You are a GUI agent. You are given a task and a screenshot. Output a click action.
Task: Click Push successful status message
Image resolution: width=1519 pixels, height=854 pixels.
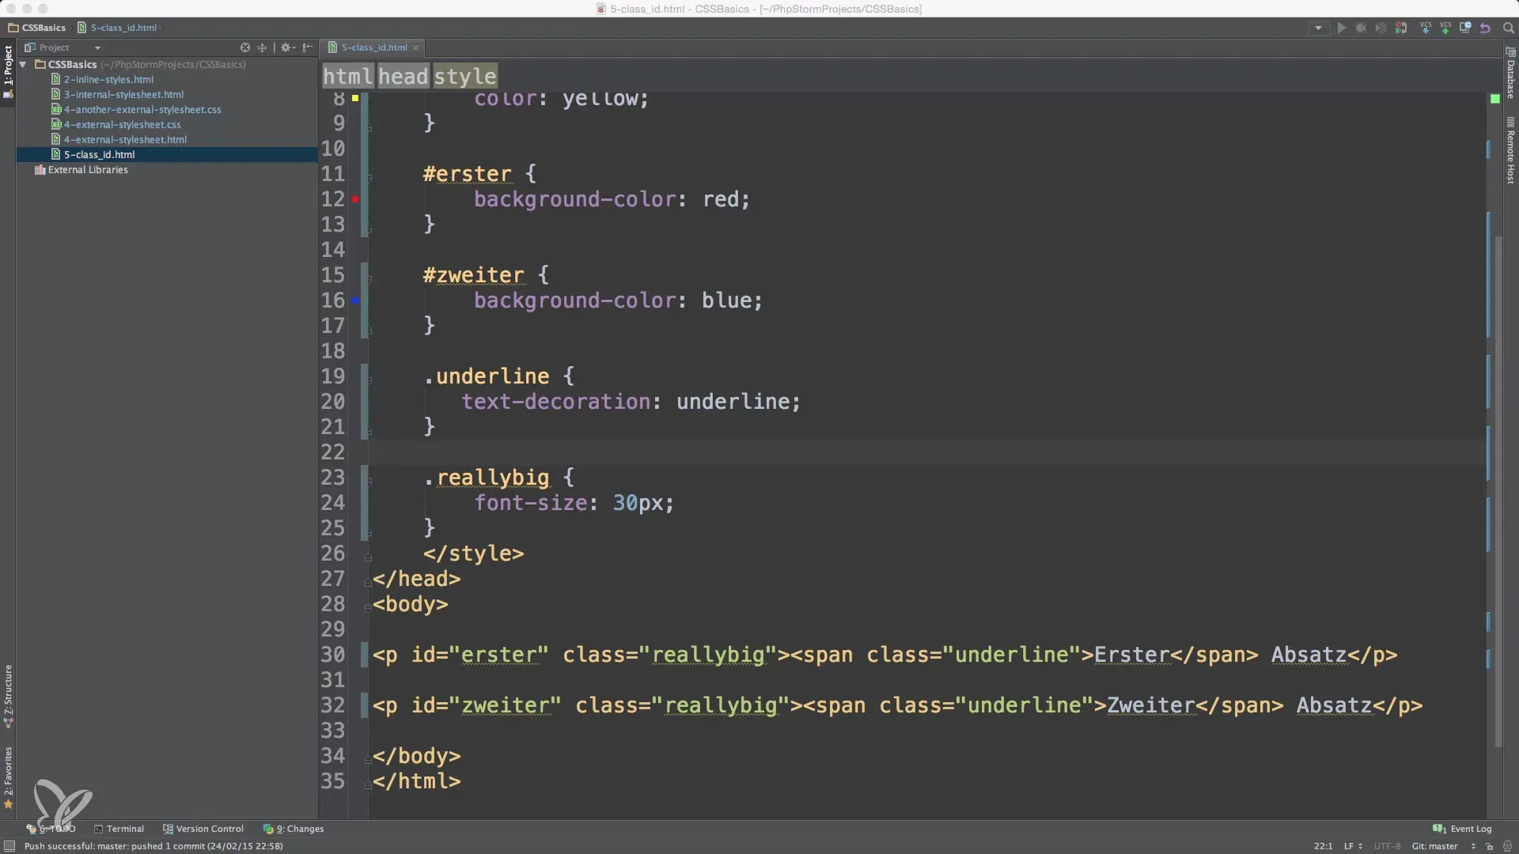pyautogui.click(x=153, y=846)
